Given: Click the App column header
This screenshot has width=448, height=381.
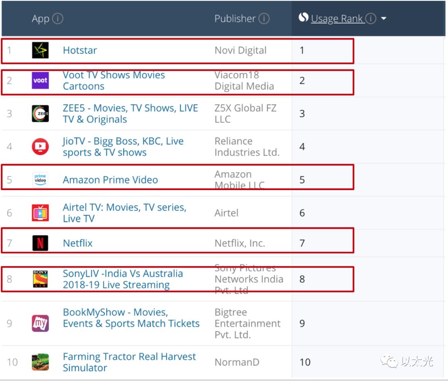Looking at the screenshot, I should 41,19.
